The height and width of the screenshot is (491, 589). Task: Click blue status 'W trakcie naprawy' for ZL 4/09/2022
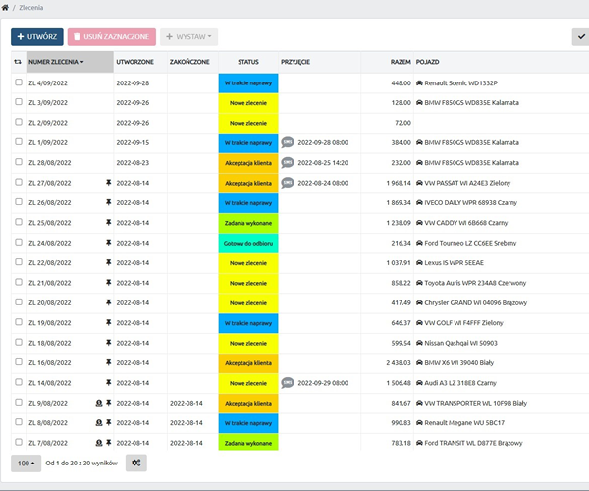(248, 83)
